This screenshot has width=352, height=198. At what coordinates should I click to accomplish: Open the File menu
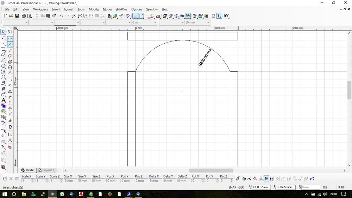(x=7, y=9)
